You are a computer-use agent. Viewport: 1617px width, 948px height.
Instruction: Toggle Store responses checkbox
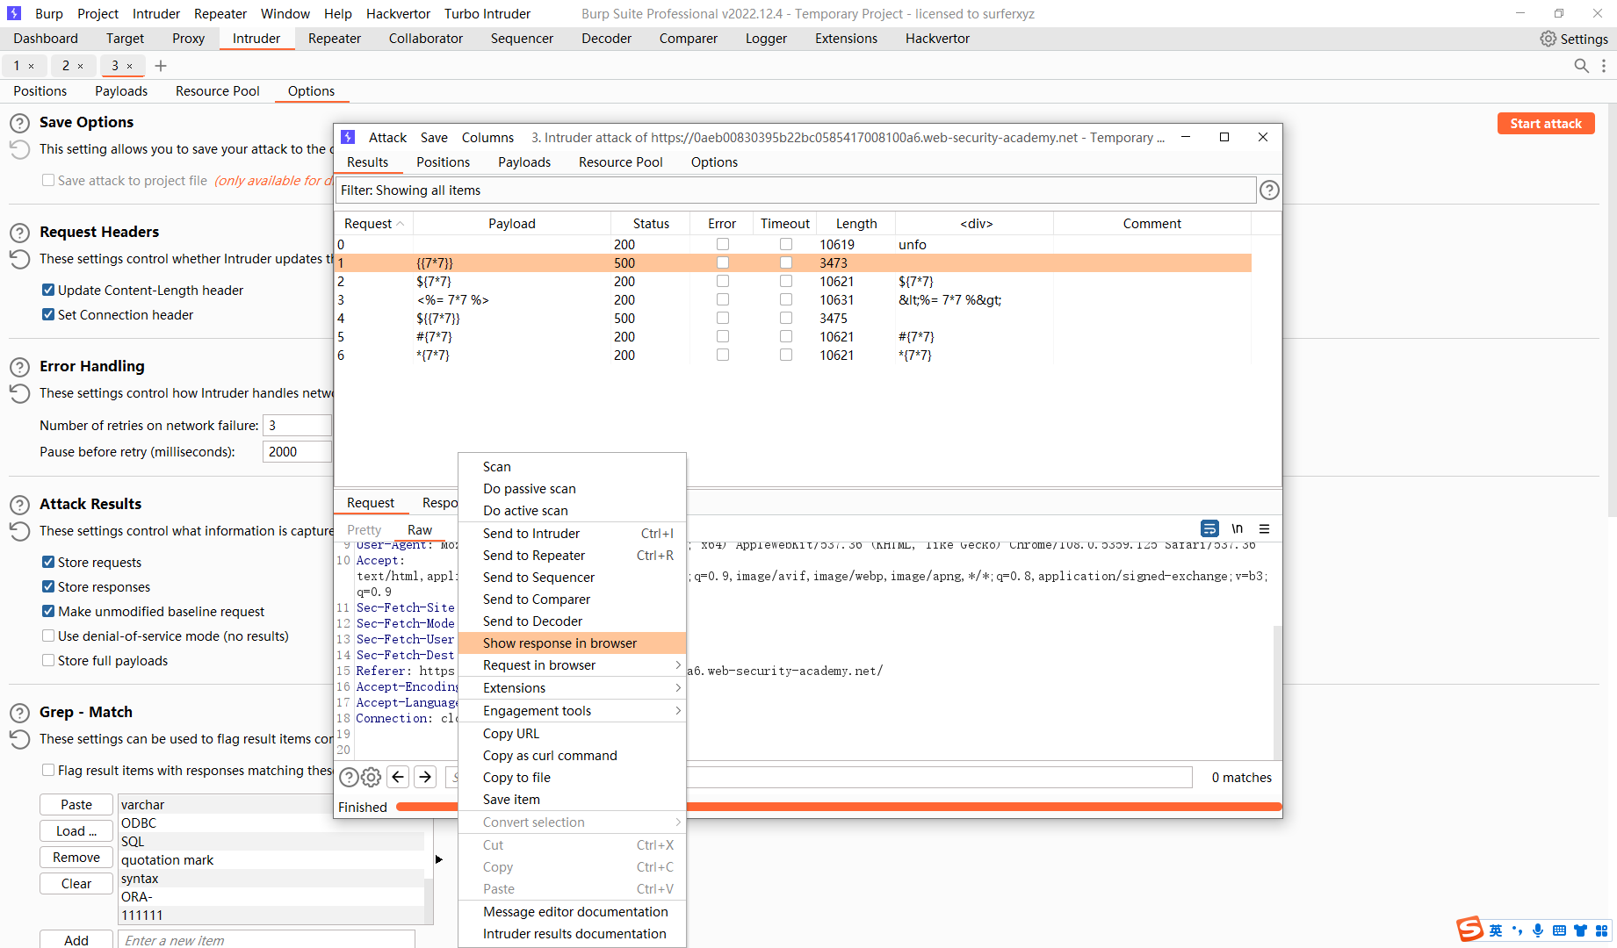click(48, 586)
